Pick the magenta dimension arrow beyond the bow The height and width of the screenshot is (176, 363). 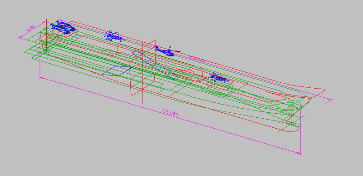click(x=329, y=100)
